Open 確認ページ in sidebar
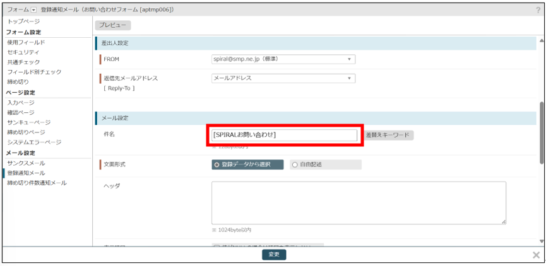Viewport: 546px width, 266px height. pos(21,112)
